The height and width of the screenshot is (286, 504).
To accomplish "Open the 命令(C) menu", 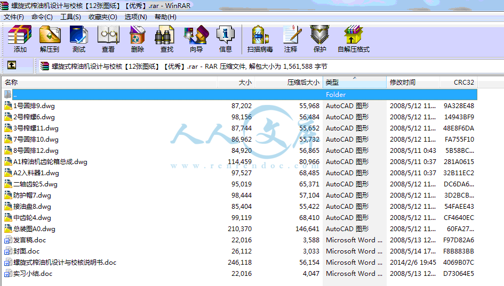I will coord(42,17).
